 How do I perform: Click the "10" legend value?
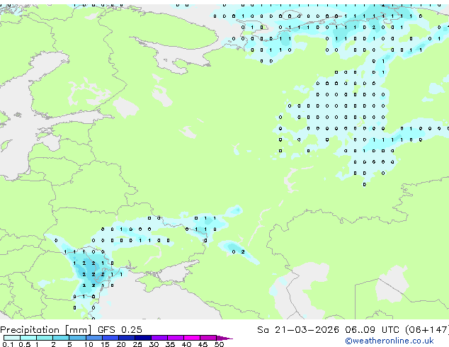tap(89, 344)
